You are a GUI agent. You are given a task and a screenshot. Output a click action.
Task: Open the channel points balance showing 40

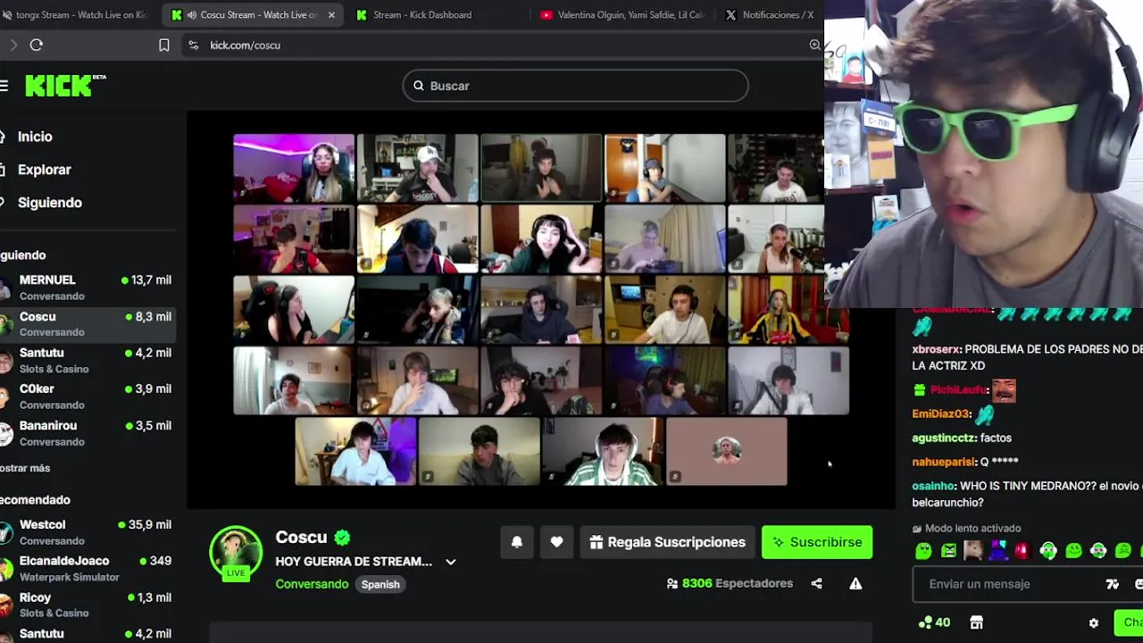click(x=934, y=622)
